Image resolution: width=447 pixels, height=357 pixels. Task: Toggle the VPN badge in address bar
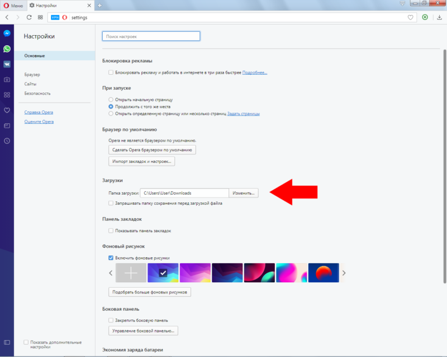pyautogui.click(x=55, y=17)
